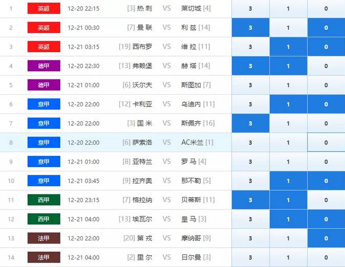Deselect away win 0 for 曼联 vs 利兹
Viewport: 345px width, 267px height.
pos(326,28)
